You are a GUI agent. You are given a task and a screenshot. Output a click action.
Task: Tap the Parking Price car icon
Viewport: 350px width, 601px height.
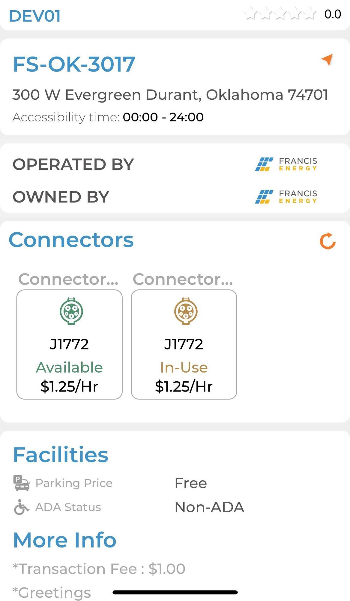coord(22,483)
